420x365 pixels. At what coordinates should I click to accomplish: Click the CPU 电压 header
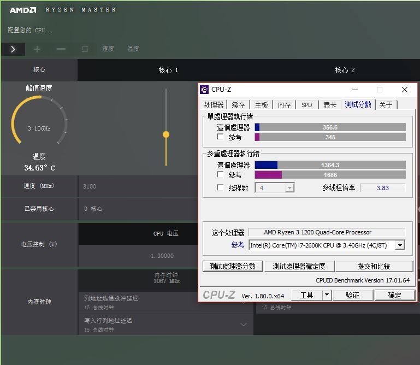(x=166, y=233)
